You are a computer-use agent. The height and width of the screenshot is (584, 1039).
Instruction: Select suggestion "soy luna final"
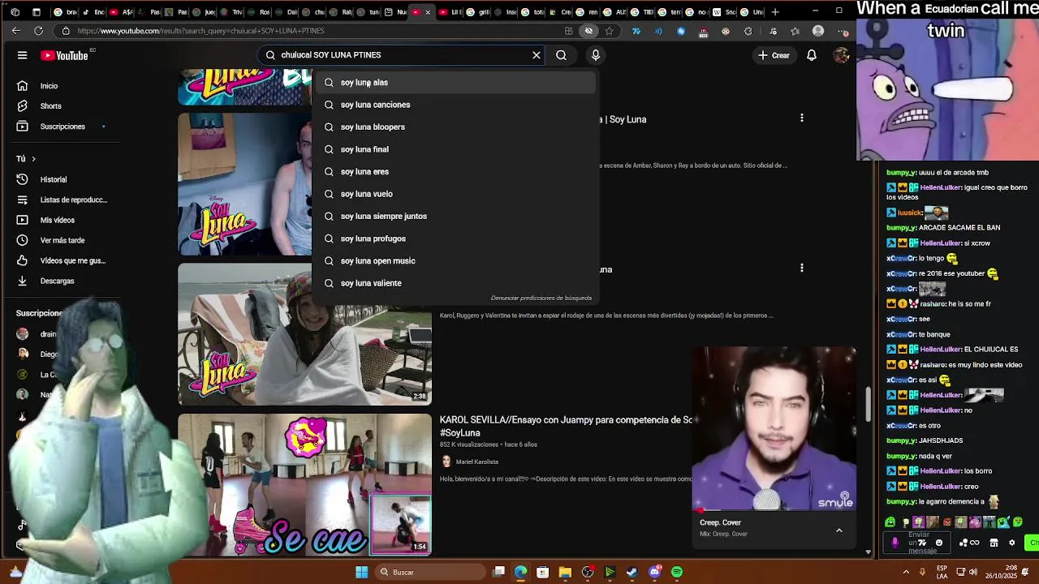pyautogui.click(x=455, y=149)
